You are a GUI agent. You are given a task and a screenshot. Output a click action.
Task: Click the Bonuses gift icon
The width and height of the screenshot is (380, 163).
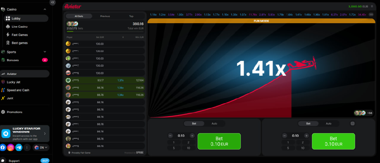tap(3, 60)
